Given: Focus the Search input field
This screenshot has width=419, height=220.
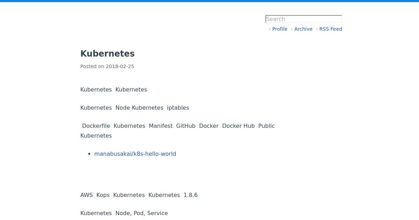Looking at the screenshot, I should pos(303,19).
